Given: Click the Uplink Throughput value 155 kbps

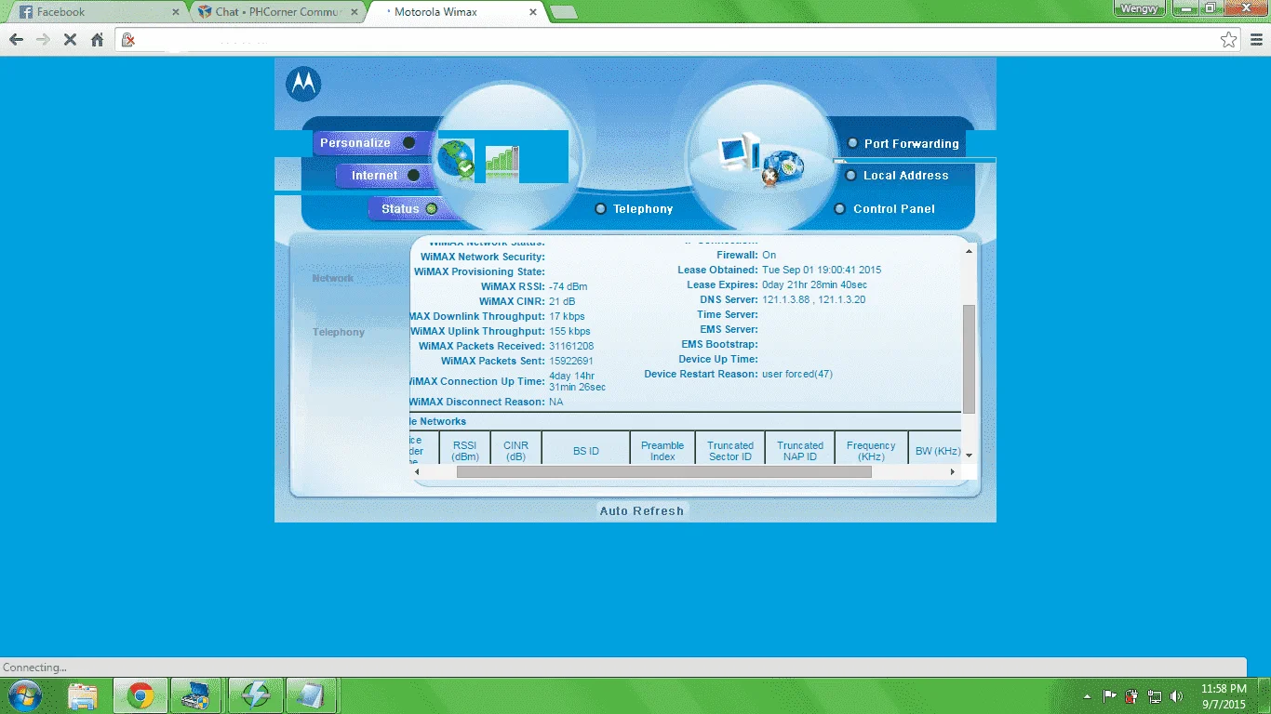Looking at the screenshot, I should click(x=569, y=331).
